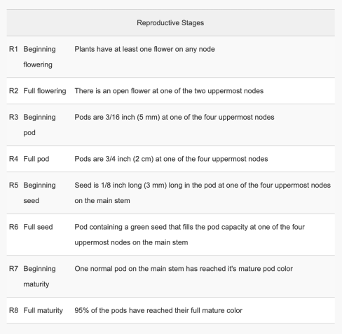Select the R1 stage code cell
Viewport: 342px width, 334px height.
(13, 49)
